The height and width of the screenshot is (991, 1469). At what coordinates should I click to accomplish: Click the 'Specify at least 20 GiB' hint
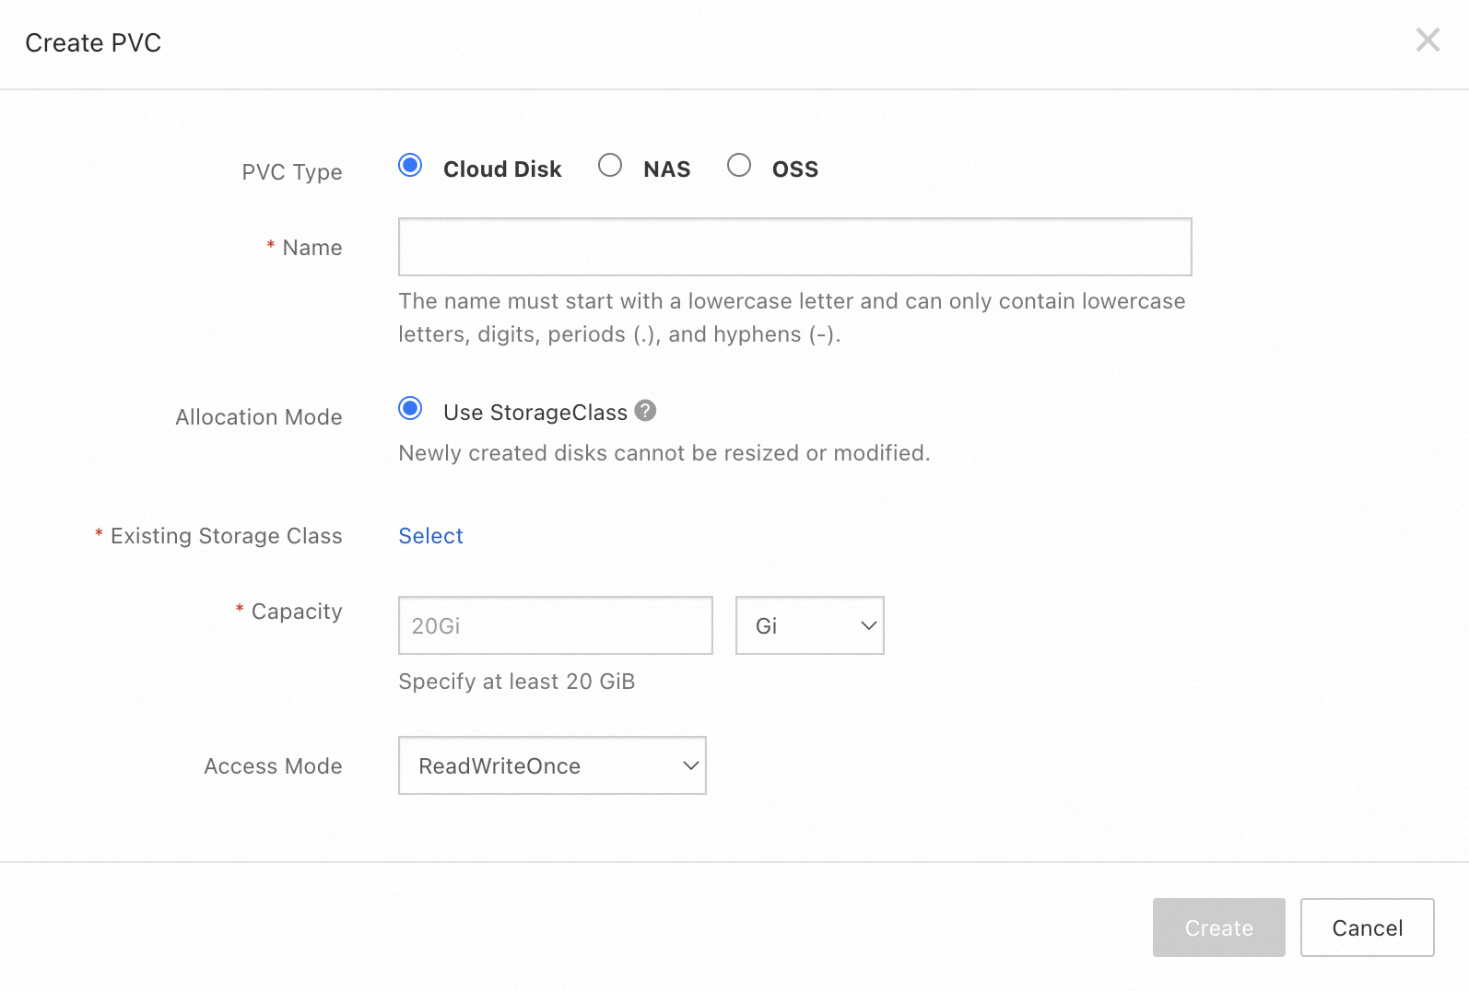point(517,682)
